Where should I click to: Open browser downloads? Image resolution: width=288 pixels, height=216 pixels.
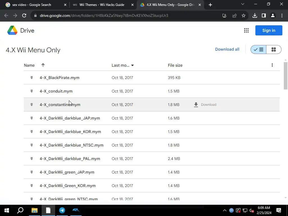[255, 16]
